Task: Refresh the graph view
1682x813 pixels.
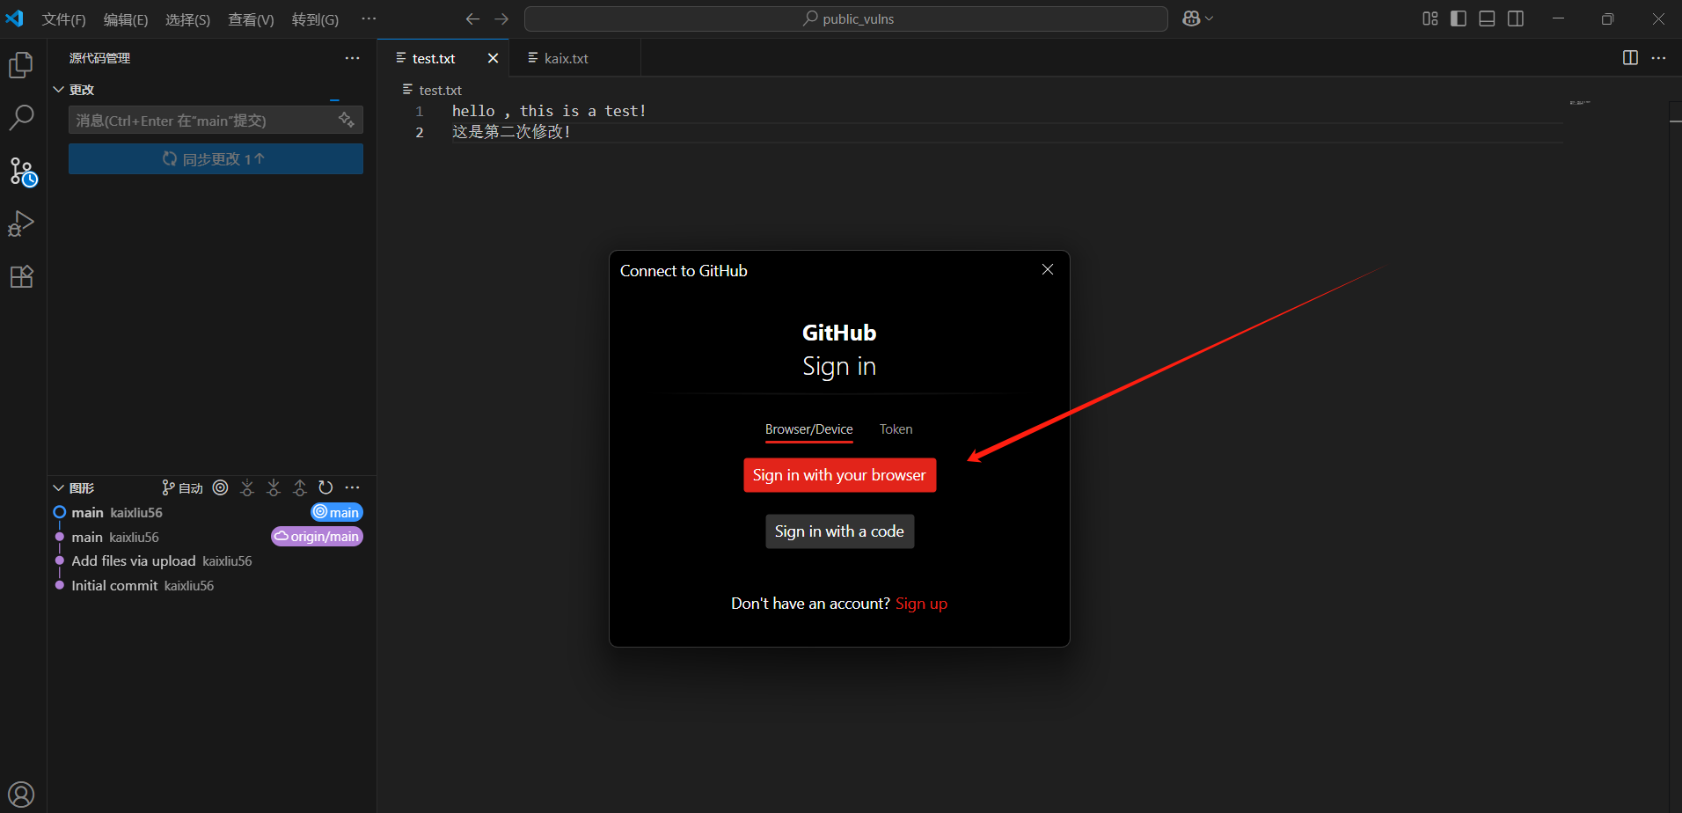Action: click(325, 487)
